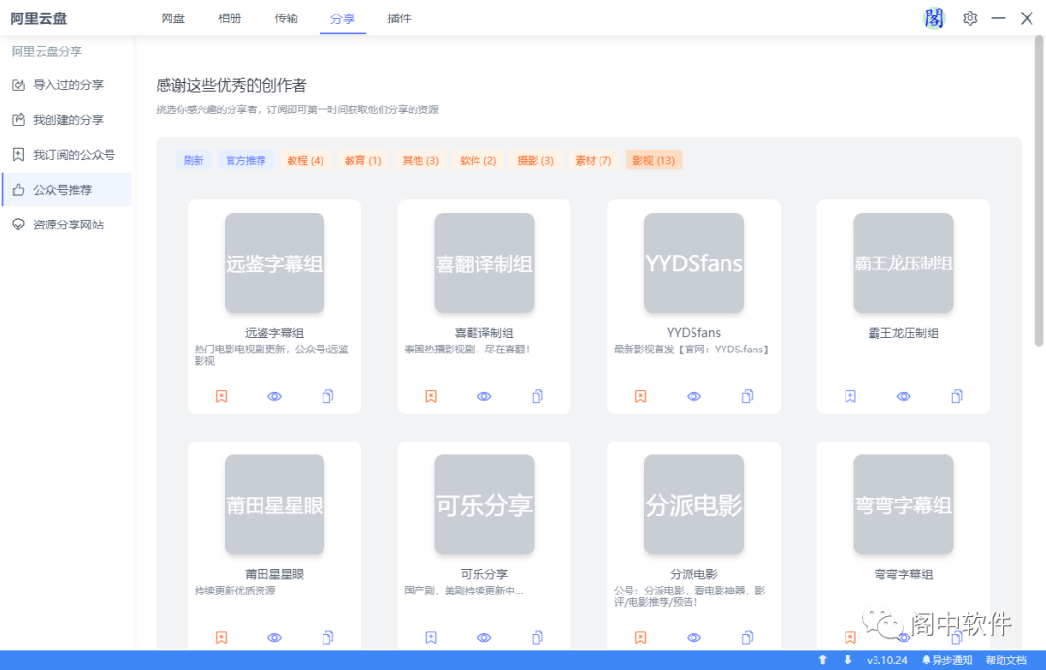The height and width of the screenshot is (670, 1046).
Task: Click bookmark icon on 喜翻译制组 card
Action: point(431,396)
